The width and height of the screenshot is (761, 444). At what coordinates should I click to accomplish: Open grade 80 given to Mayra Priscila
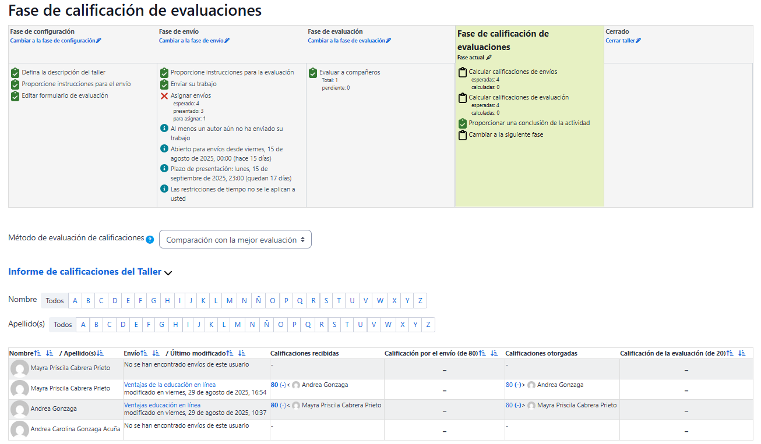pyautogui.click(x=509, y=405)
